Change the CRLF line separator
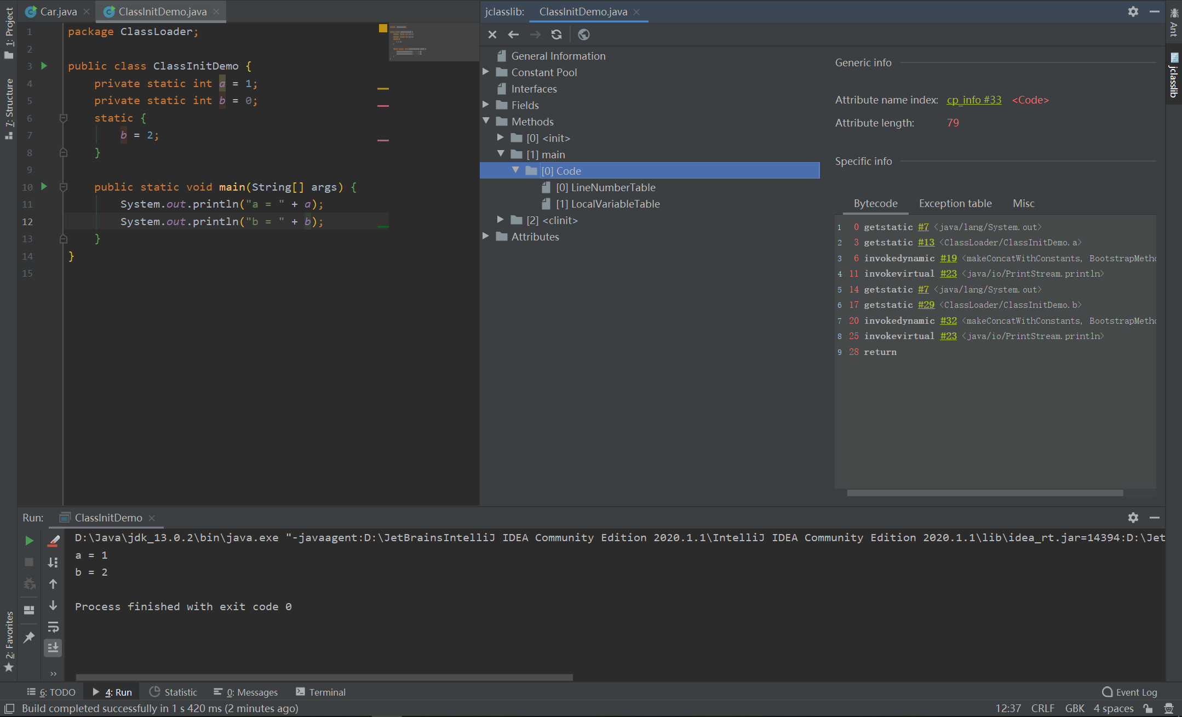Screen dimensions: 1182x717 click(x=1042, y=708)
